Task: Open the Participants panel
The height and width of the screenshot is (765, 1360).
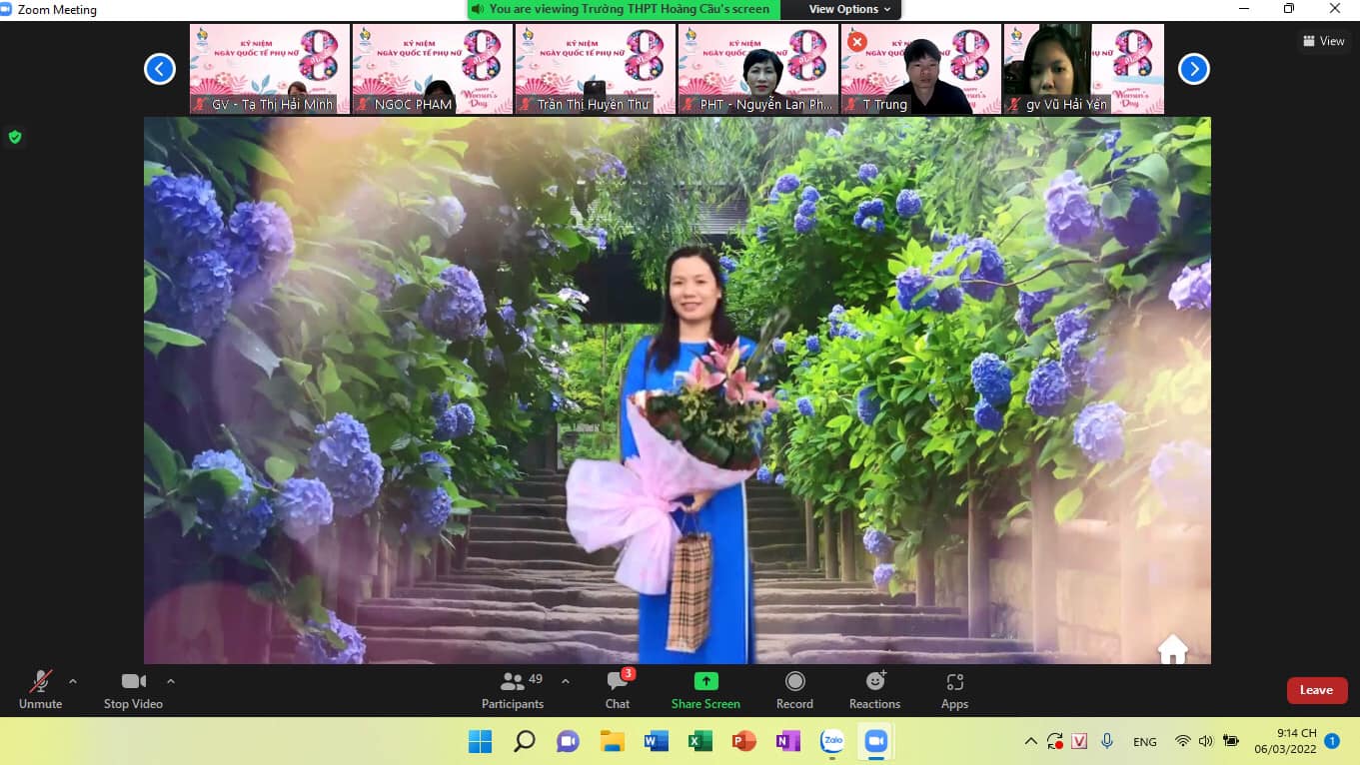Action: 513,689
